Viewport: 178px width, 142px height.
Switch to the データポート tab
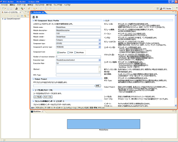click(48, 108)
